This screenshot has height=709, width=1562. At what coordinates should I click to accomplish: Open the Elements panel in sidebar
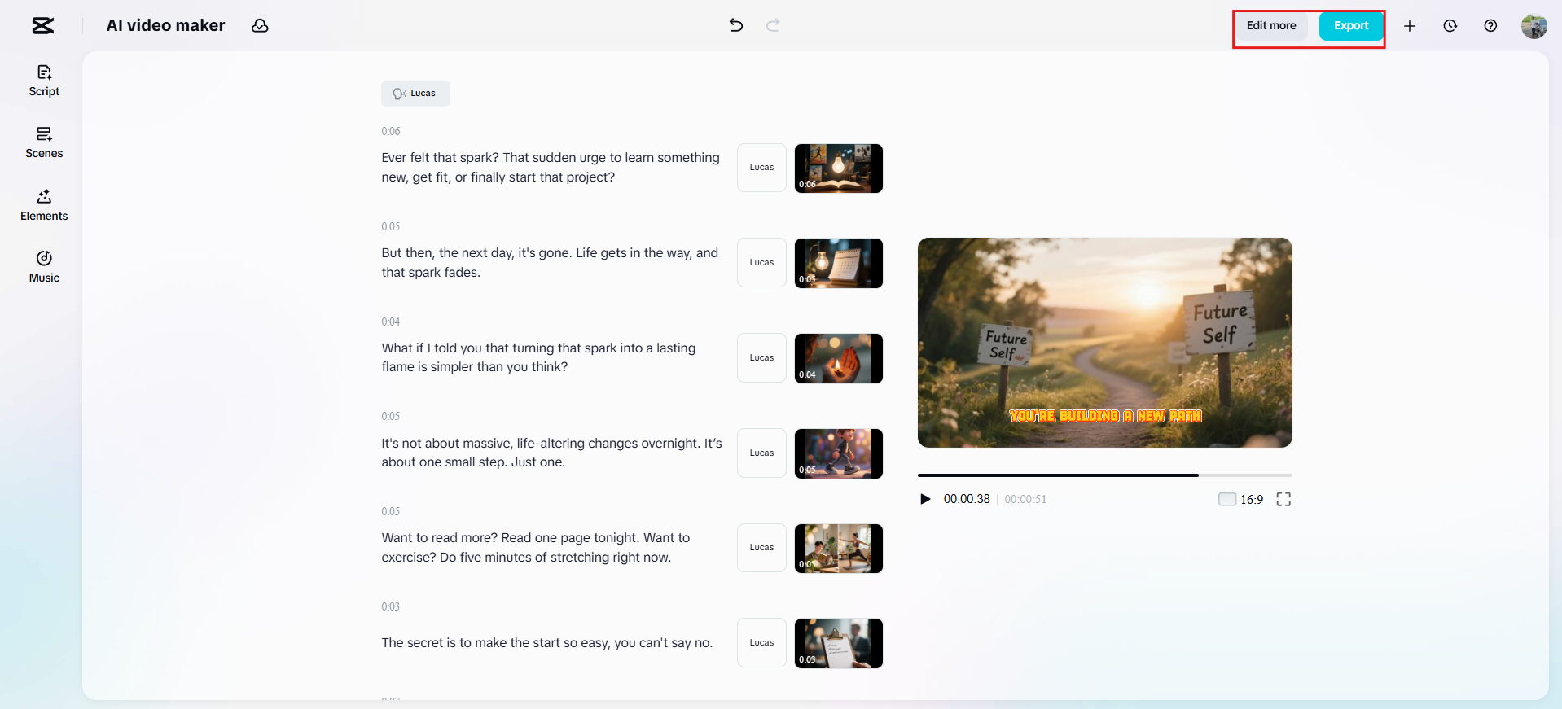pos(44,205)
